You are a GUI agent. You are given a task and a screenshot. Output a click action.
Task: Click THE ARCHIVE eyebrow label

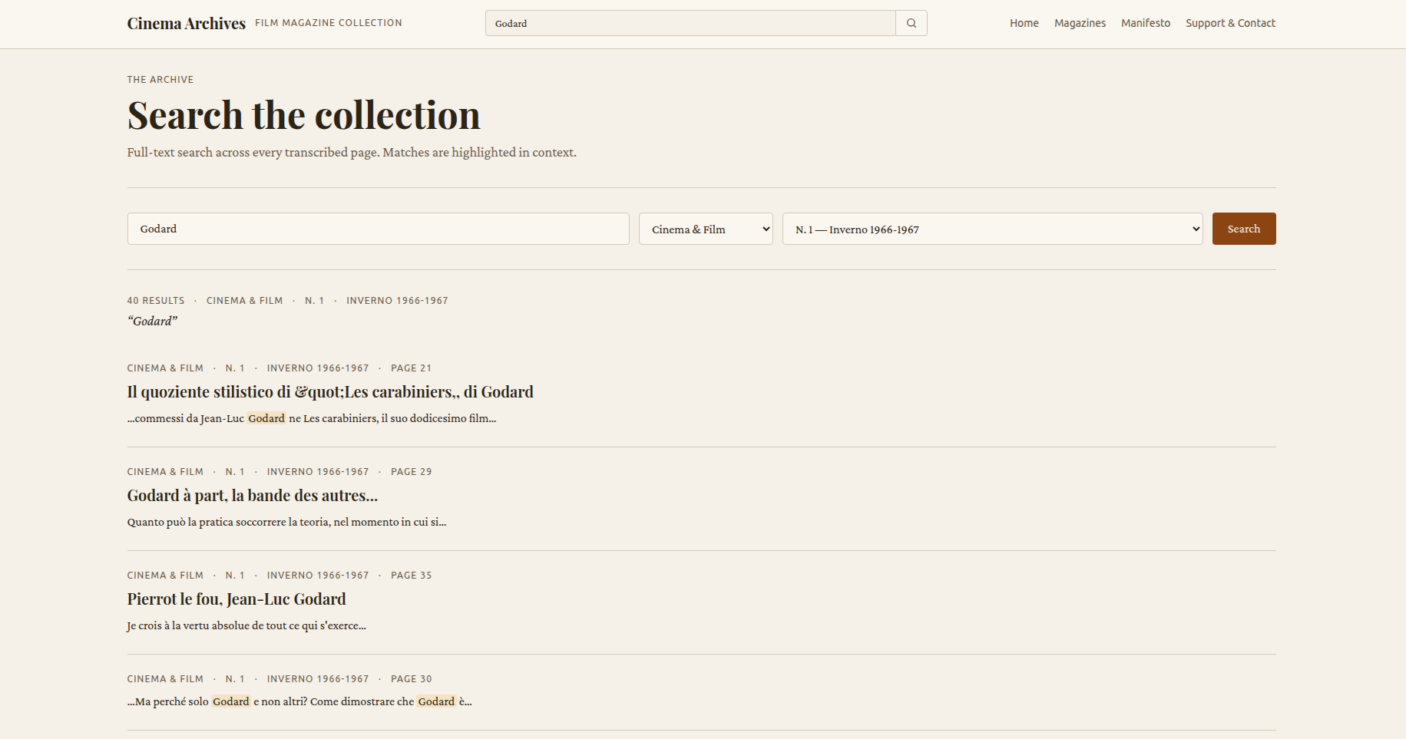point(160,80)
